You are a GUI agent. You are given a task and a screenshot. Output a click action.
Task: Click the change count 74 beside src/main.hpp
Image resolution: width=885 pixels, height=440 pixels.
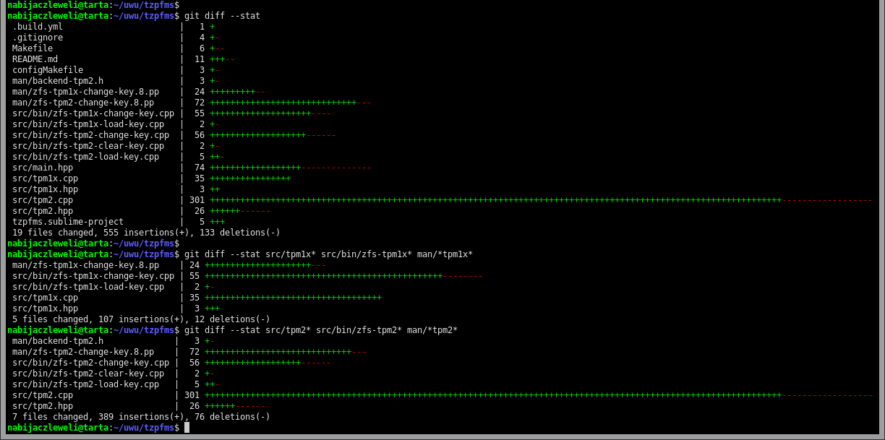pos(200,168)
